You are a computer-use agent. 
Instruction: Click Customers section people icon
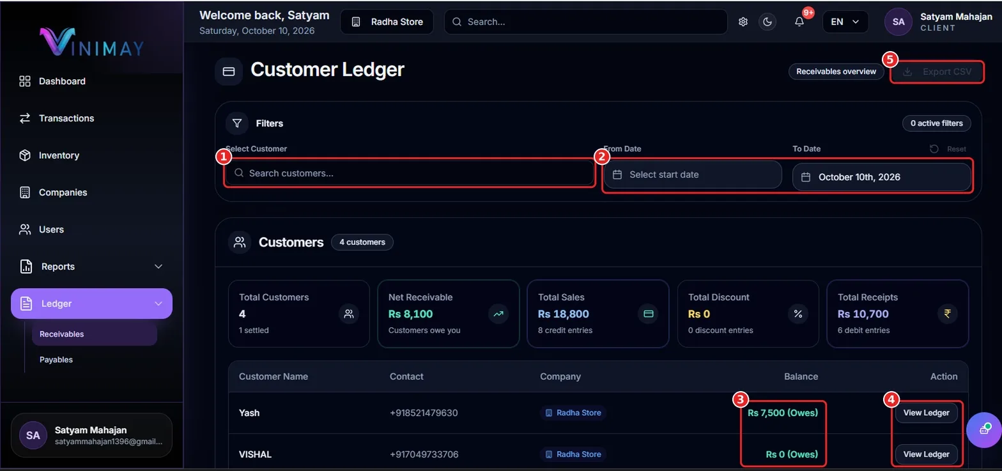click(x=240, y=242)
